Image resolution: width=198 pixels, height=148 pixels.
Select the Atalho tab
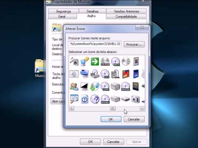91,16
